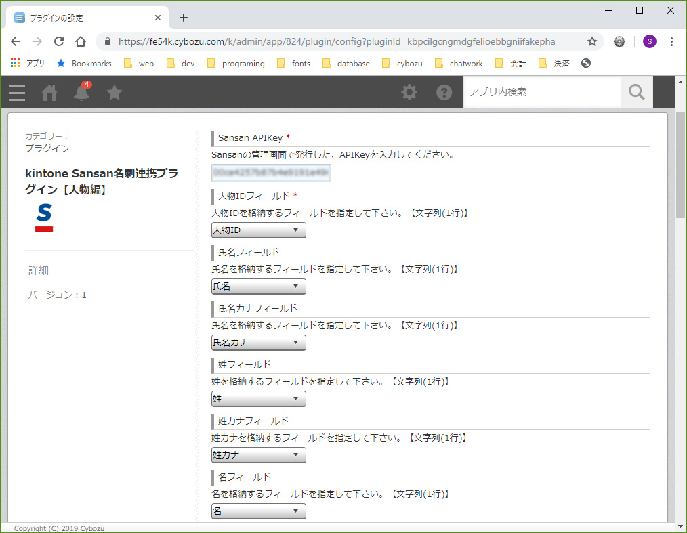Open the Chrome profile avatar S
Image resolution: width=687 pixels, height=533 pixels.
point(649,41)
